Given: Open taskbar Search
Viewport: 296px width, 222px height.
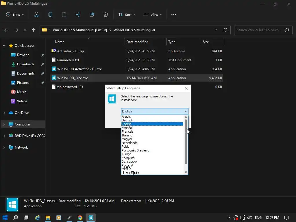Looking at the screenshot, I should (16, 218).
